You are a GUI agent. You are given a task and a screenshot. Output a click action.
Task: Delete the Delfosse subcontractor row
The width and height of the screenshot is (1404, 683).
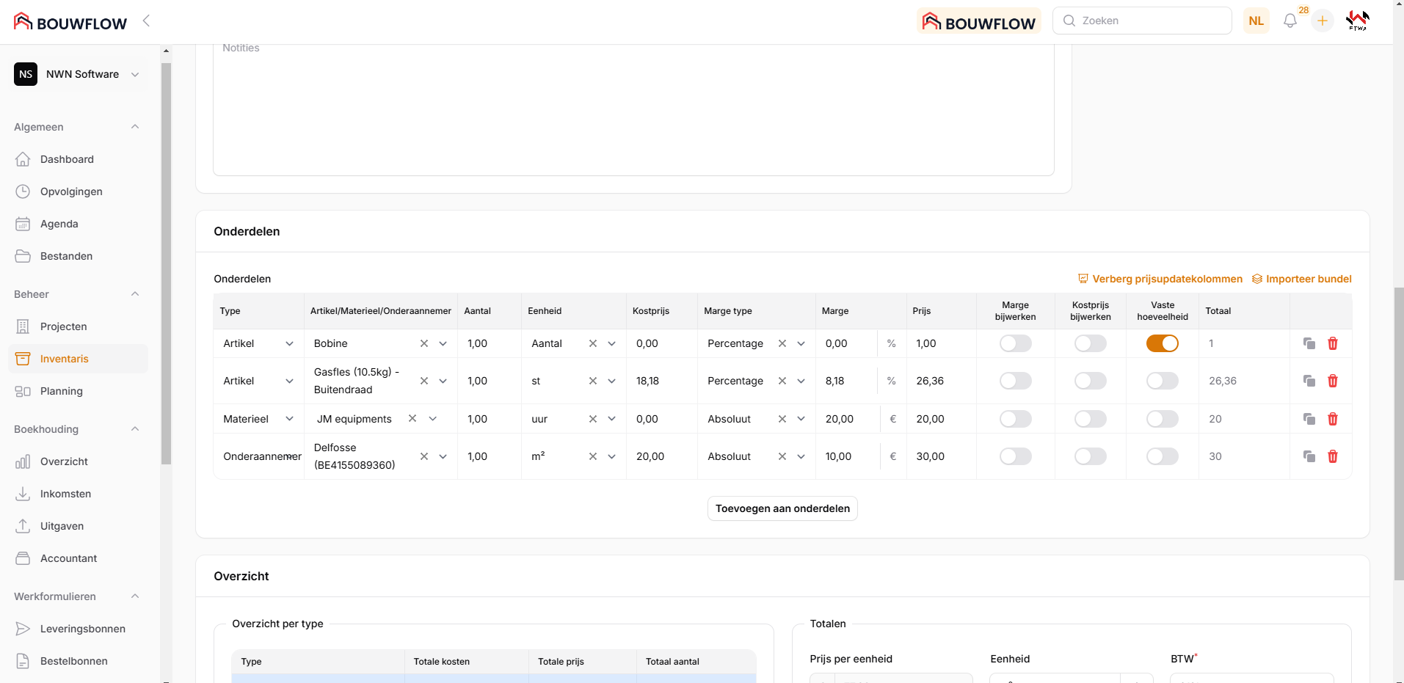coord(1333,456)
